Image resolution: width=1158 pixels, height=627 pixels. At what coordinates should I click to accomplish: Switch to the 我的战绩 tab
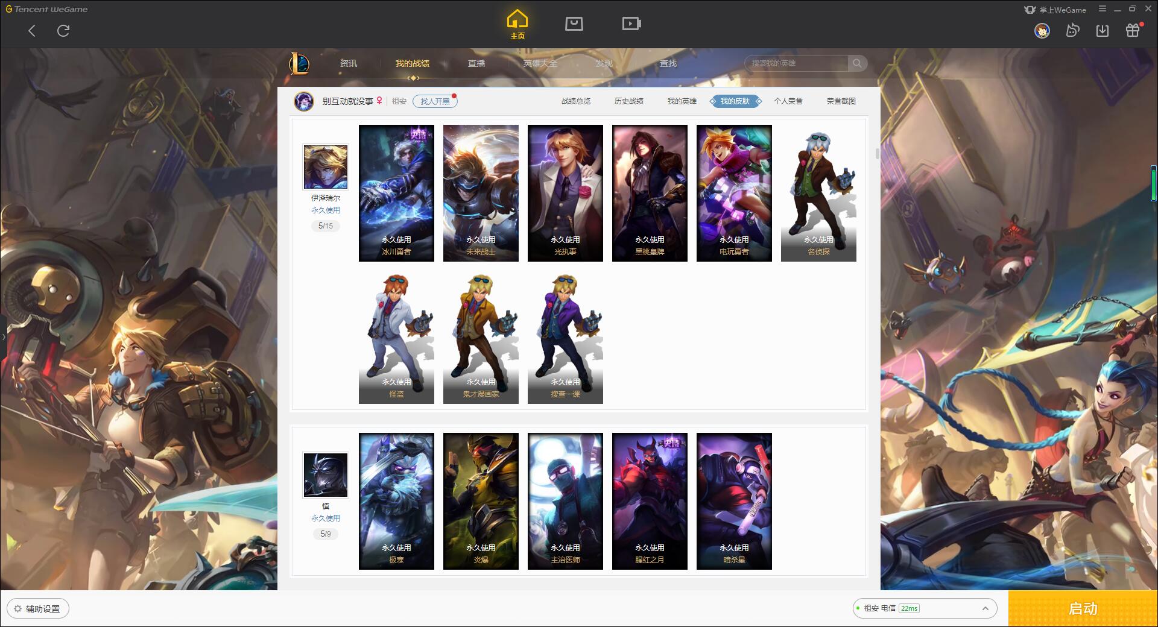point(413,63)
